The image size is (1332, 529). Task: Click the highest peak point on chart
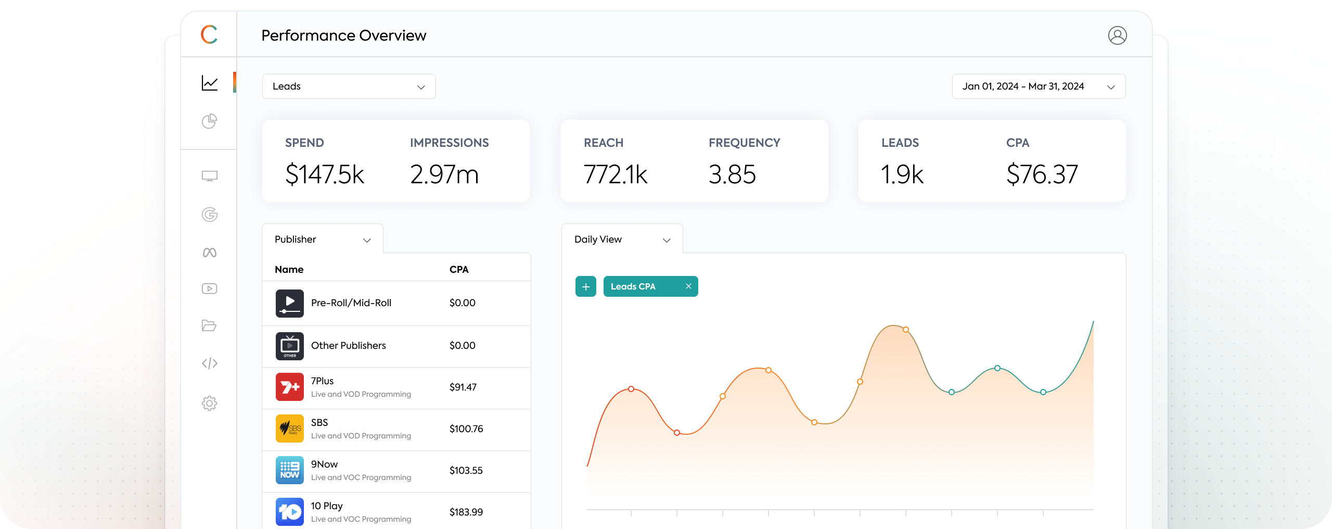pyautogui.click(x=906, y=330)
